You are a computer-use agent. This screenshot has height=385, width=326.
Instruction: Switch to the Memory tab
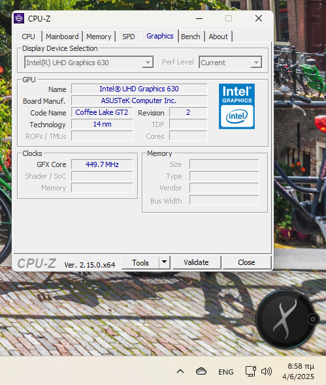pyautogui.click(x=99, y=37)
